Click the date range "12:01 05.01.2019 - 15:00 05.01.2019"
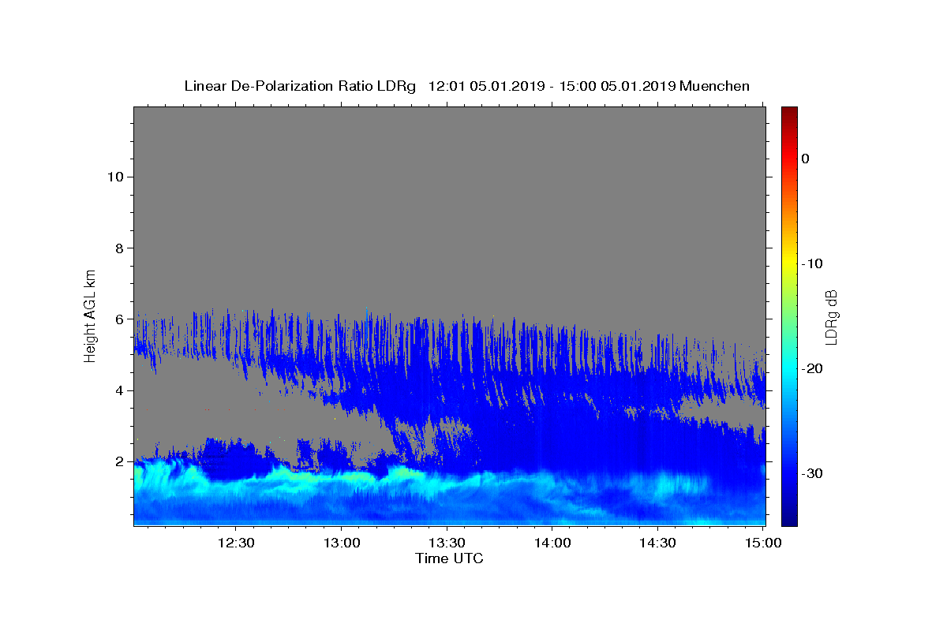 552,86
